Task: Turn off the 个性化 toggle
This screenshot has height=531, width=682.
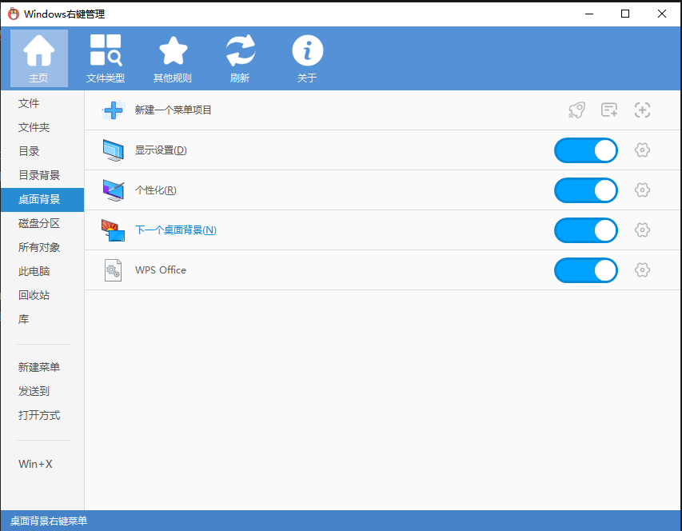Action: (x=586, y=190)
